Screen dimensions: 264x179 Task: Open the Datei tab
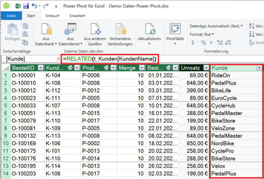(11, 16)
